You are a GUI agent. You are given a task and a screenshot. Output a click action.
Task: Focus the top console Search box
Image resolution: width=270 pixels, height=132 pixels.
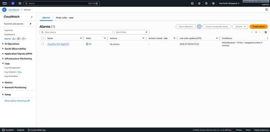tap(61, 3)
